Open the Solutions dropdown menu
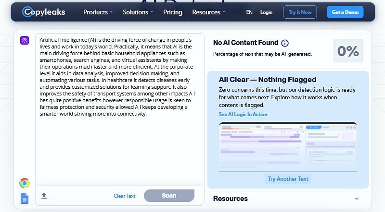This screenshot has width=385, height=212. point(138,12)
